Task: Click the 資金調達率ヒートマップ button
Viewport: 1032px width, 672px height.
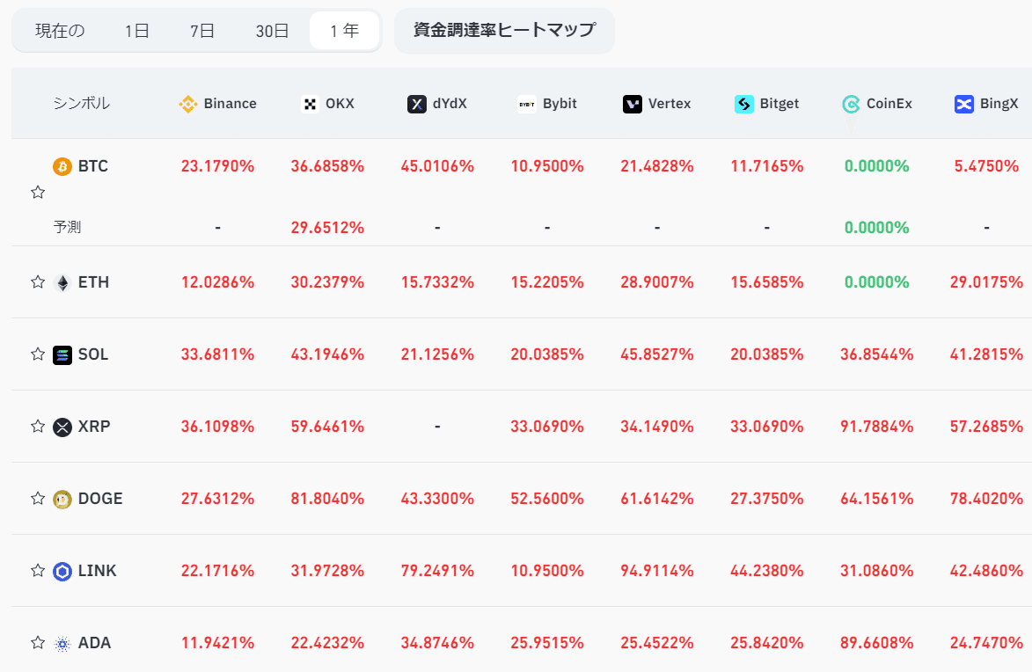Action: coord(504,29)
